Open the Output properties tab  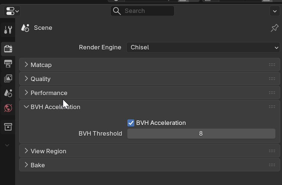8,63
